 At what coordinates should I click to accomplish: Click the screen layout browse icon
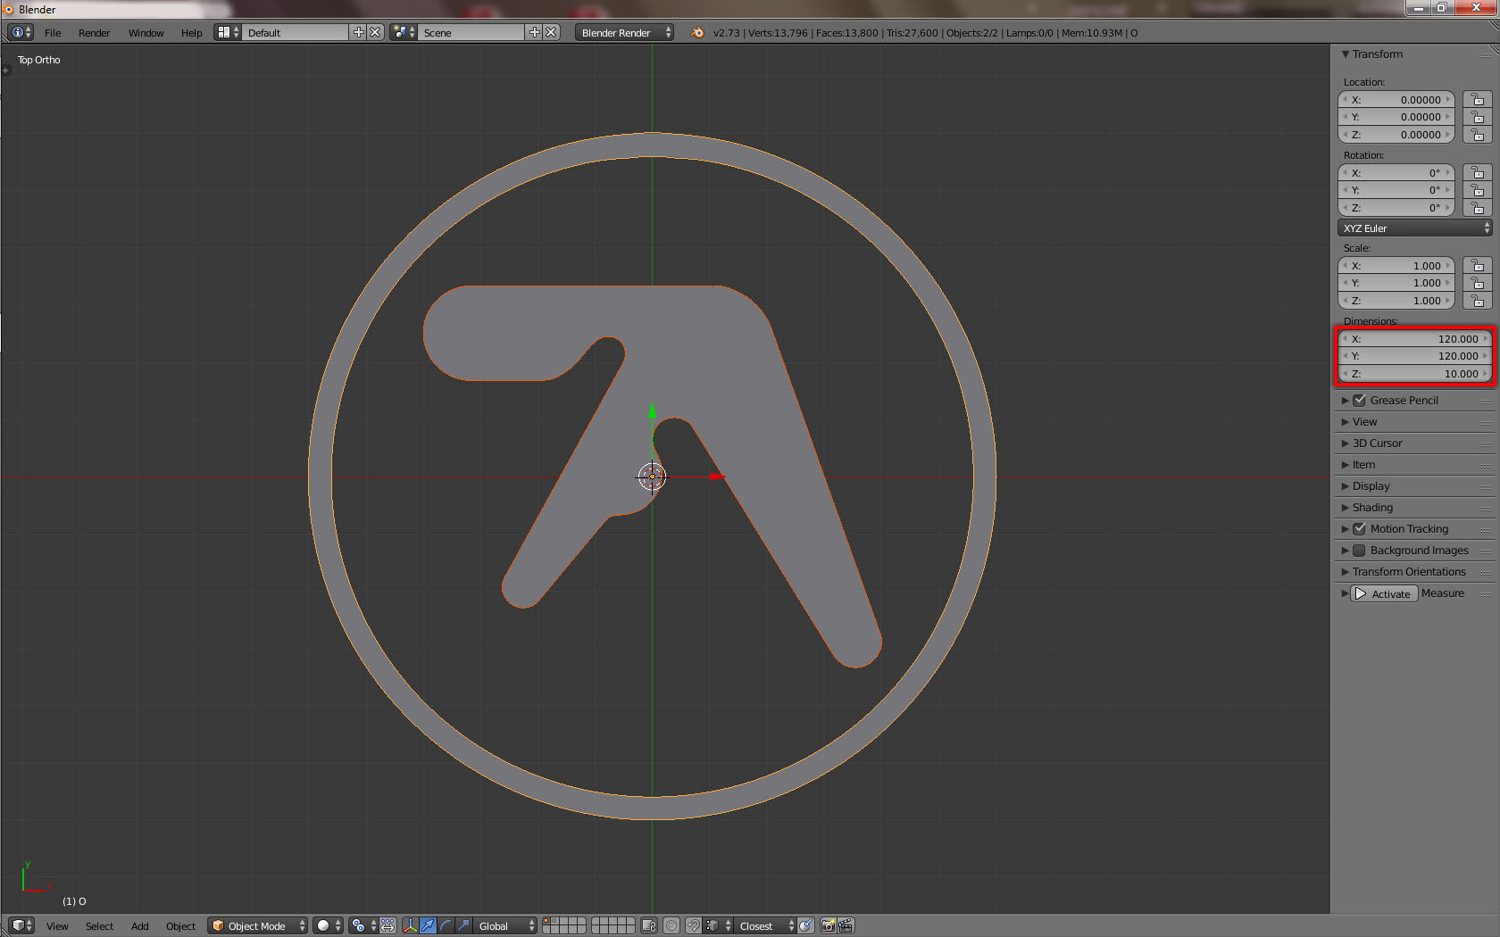pos(228,32)
